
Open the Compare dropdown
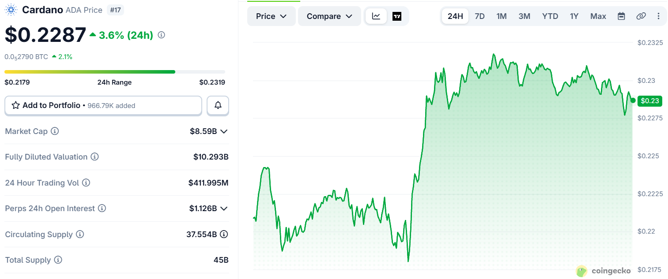tap(329, 16)
